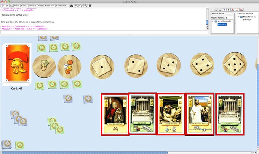Screen dimensions: 259x154
Task: Click the one-pip die disc
Action: click(102, 67)
